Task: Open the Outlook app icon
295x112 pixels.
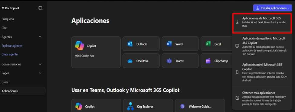Action: click(130, 44)
